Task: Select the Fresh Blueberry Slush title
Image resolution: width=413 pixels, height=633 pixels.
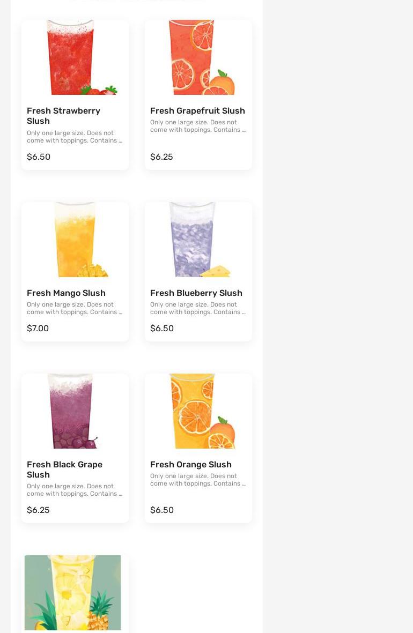Action: point(196,293)
